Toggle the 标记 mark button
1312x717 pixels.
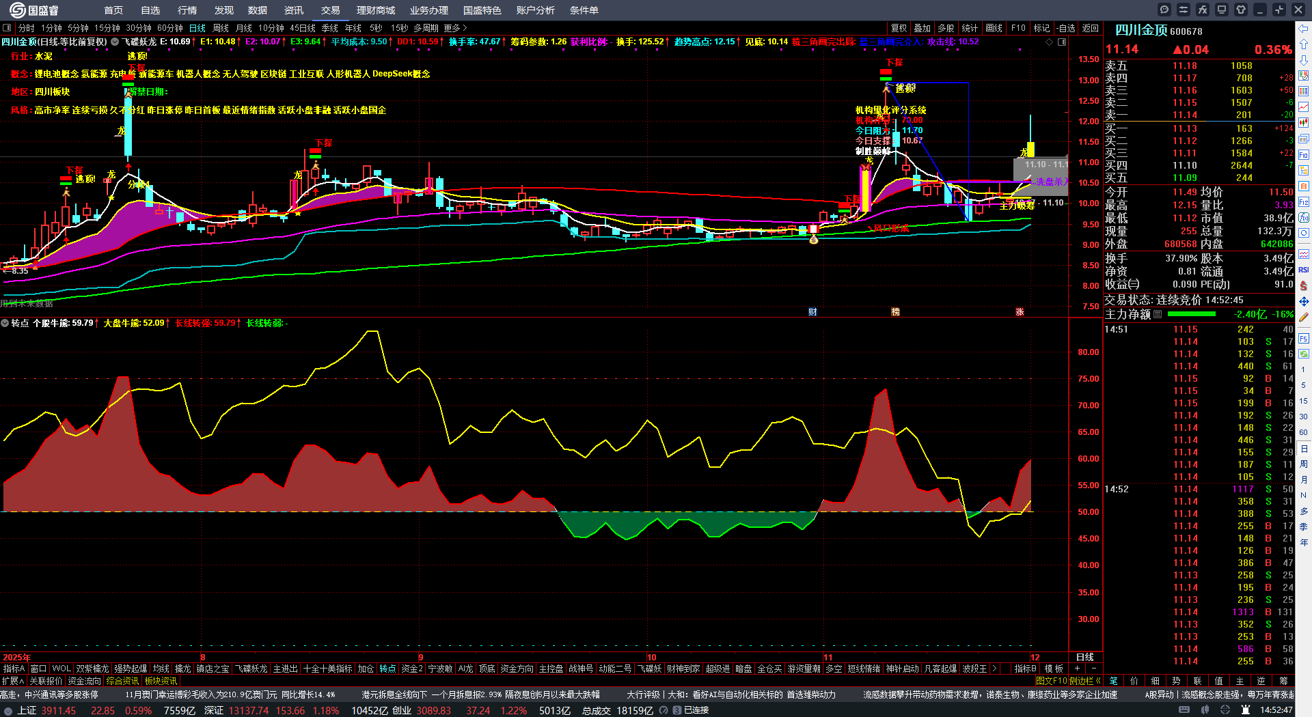pos(1041,28)
